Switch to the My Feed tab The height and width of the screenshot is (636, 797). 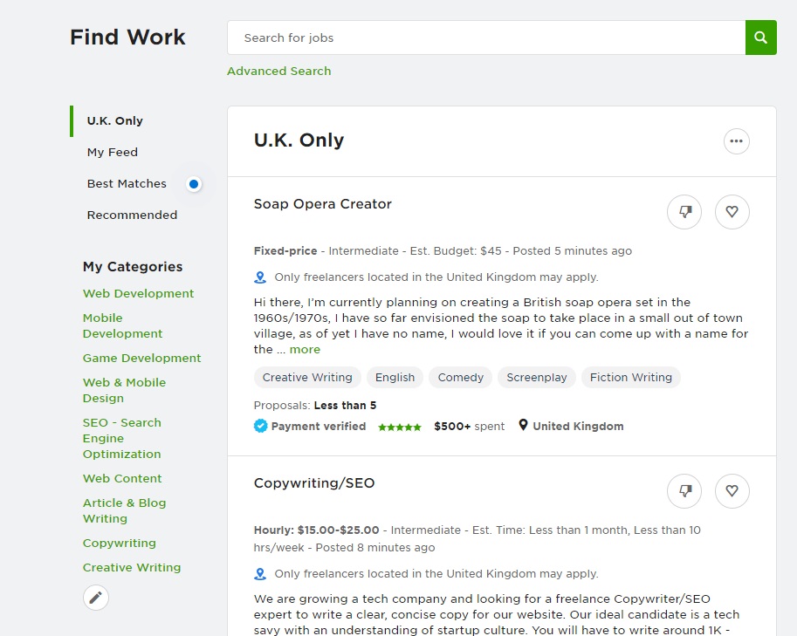113,153
